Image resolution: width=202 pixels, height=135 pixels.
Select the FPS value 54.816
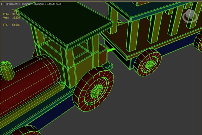(16, 25)
